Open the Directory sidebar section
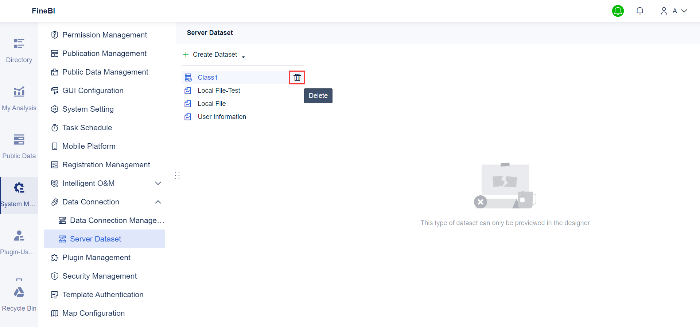Viewport: 700px width, 327px height. click(x=19, y=50)
